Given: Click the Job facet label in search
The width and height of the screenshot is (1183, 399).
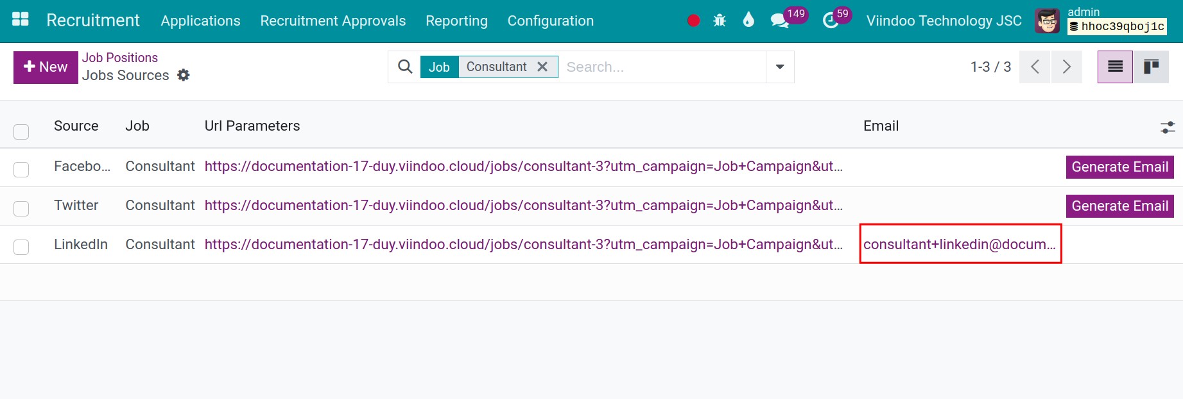Looking at the screenshot, I should 439,67.
